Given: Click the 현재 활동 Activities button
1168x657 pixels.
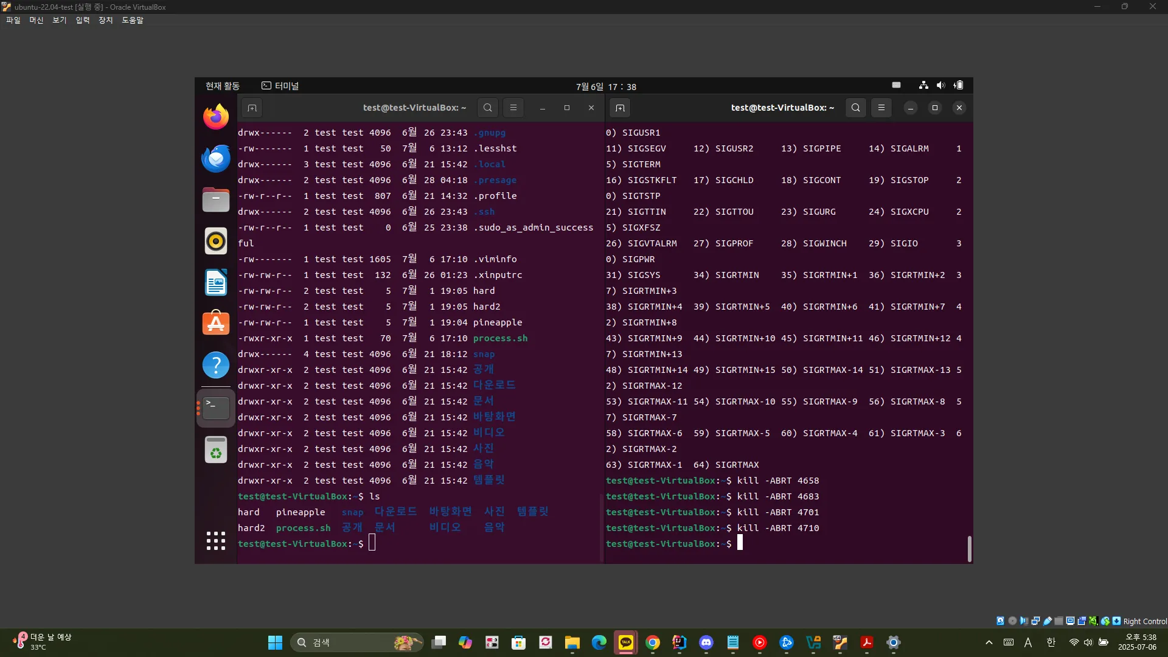Looking at the screenshot, I should tap(223, 86).
